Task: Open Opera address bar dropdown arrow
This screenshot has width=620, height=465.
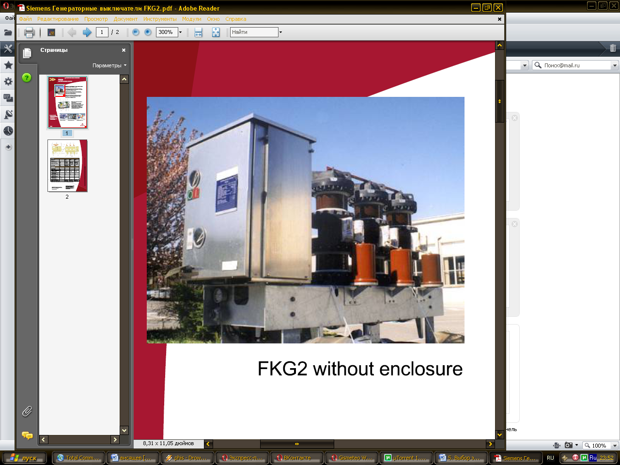Action: [525, 65]
